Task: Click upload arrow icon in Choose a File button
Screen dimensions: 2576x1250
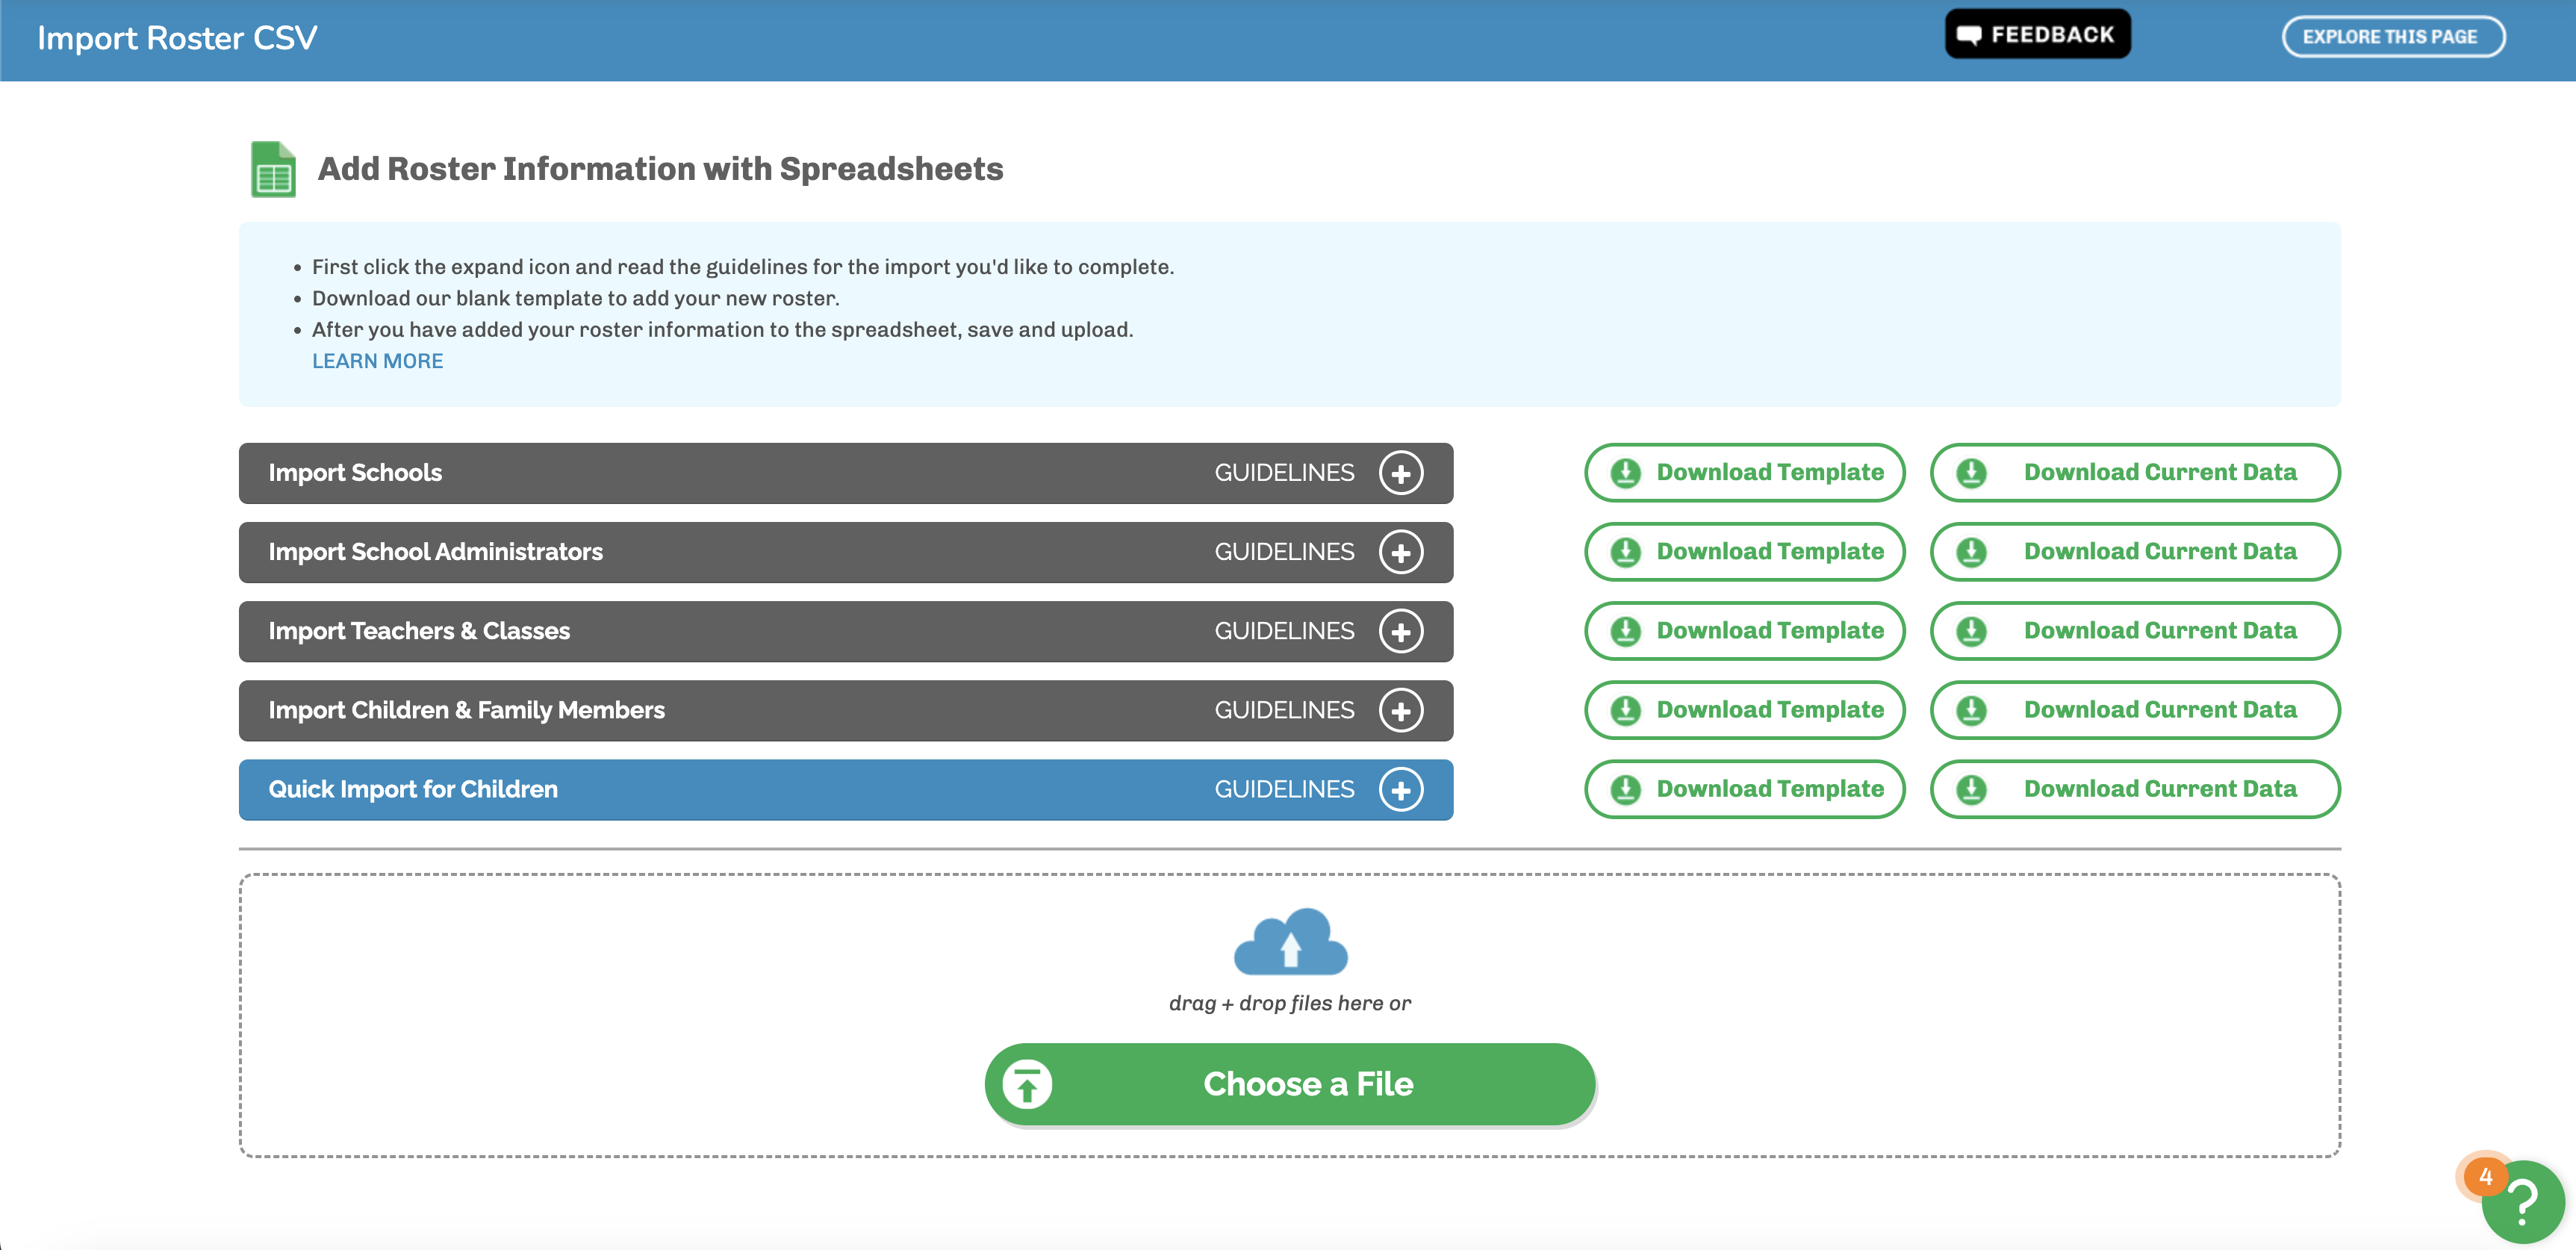Action: click(x=1027, y=1084)
